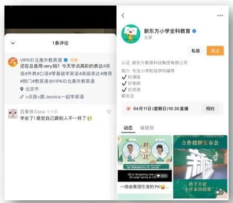
Task: Click the 北京 location under profile name
Action: click(x=148, y=38)
